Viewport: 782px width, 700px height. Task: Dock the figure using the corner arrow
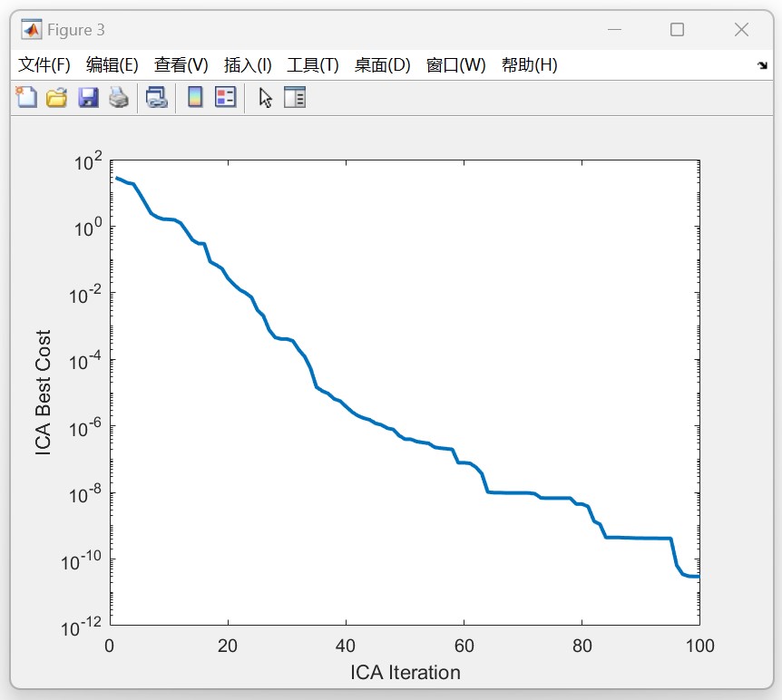(x=762, y=65)
